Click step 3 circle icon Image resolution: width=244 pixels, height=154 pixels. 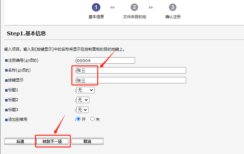coord(173,7)
